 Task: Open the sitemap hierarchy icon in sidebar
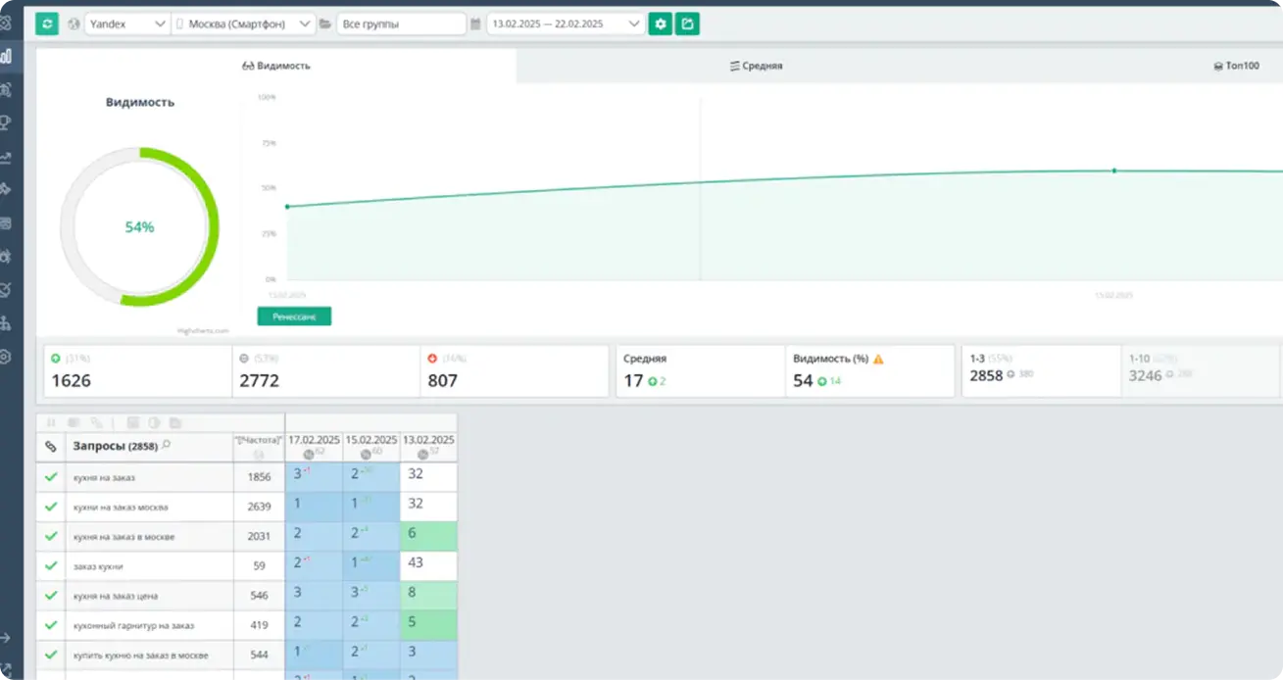[x=6, y=323]
